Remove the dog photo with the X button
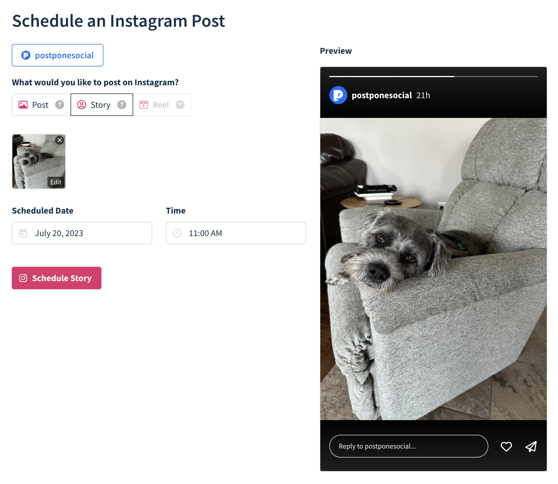 pos(60,140)
